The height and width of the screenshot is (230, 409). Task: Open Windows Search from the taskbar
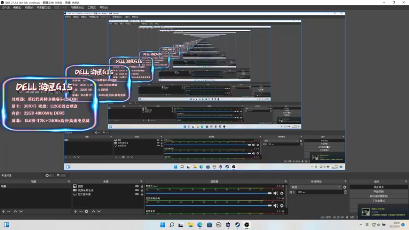click(172, 225)
